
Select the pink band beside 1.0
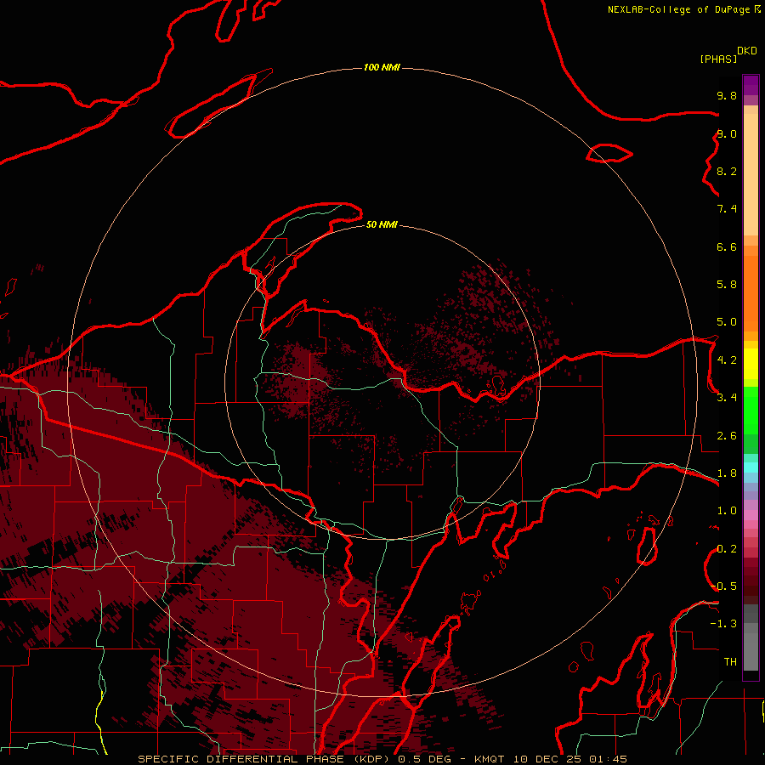[751, 515]
